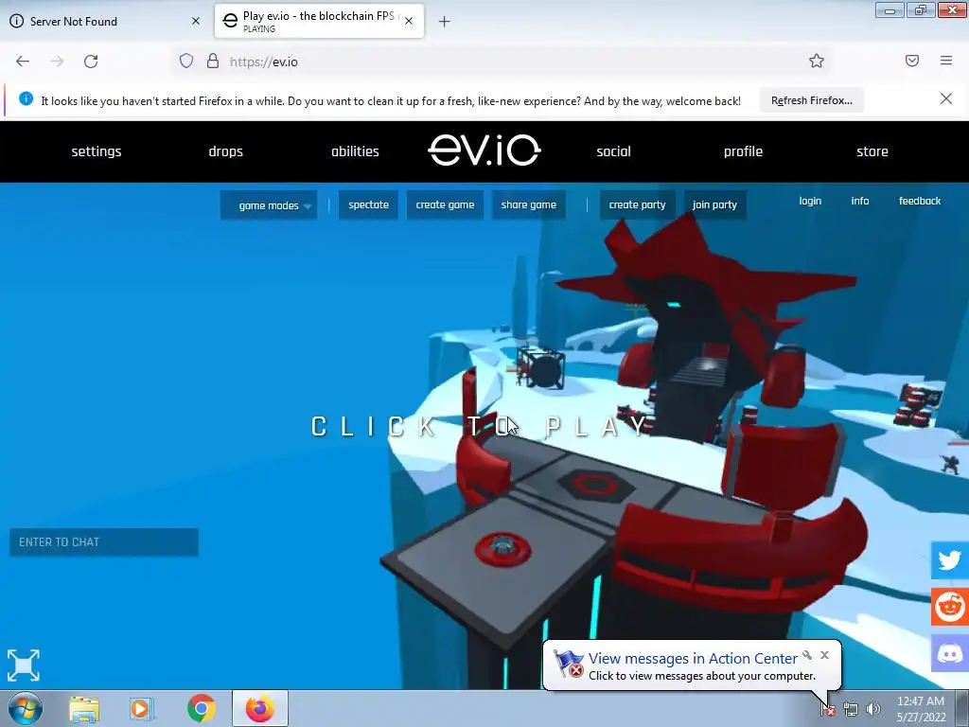The height and width of the screenshot is (727, 969).
Task: Open the ev.io Twitter page
Action: pyautogui.click(x=950, y=560)
